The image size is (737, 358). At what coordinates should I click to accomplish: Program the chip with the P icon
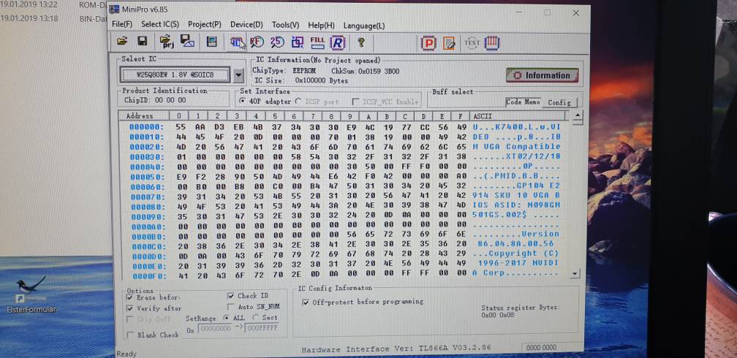click(x=428, y=44)
